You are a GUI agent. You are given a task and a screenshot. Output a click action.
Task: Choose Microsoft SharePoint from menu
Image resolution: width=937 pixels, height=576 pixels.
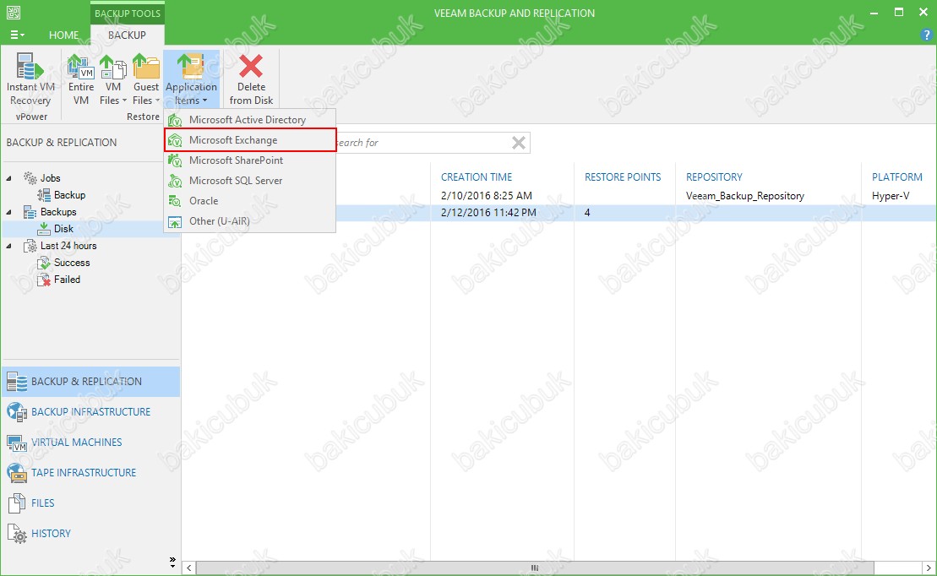coord(250,160)
